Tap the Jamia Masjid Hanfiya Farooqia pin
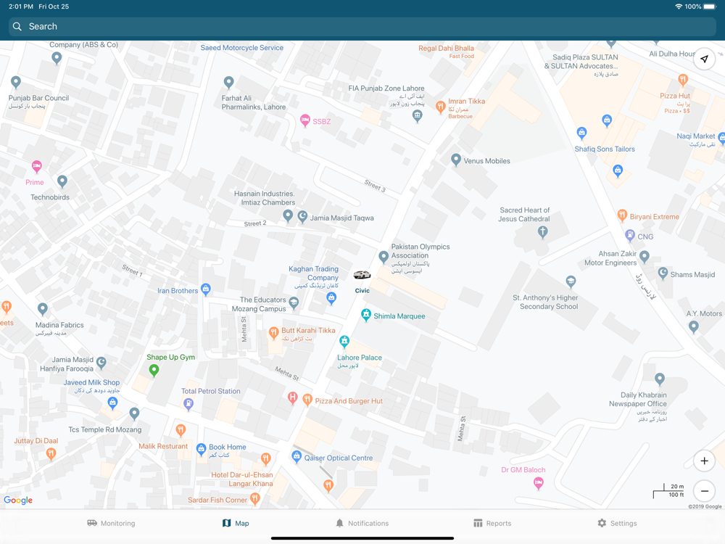This screenshot has height=544, width=725. (x=101, y=363)
